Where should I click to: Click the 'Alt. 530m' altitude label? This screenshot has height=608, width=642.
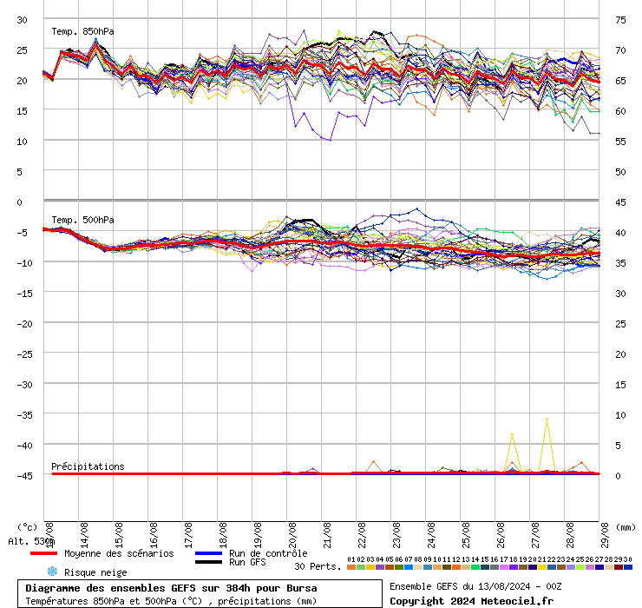[31, 542]
